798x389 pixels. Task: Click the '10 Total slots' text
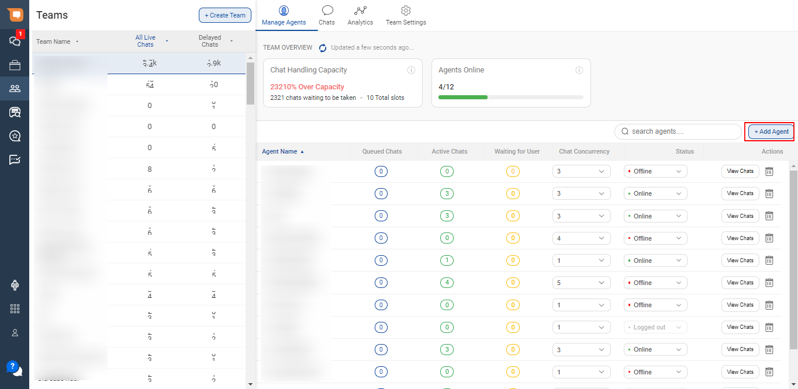pyautogui.click(x=385, y=98)
